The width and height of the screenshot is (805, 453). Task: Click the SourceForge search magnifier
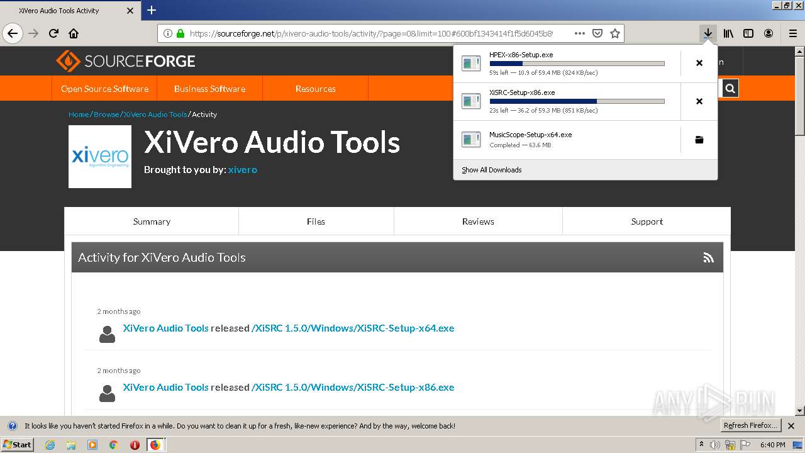pos(730,89)
